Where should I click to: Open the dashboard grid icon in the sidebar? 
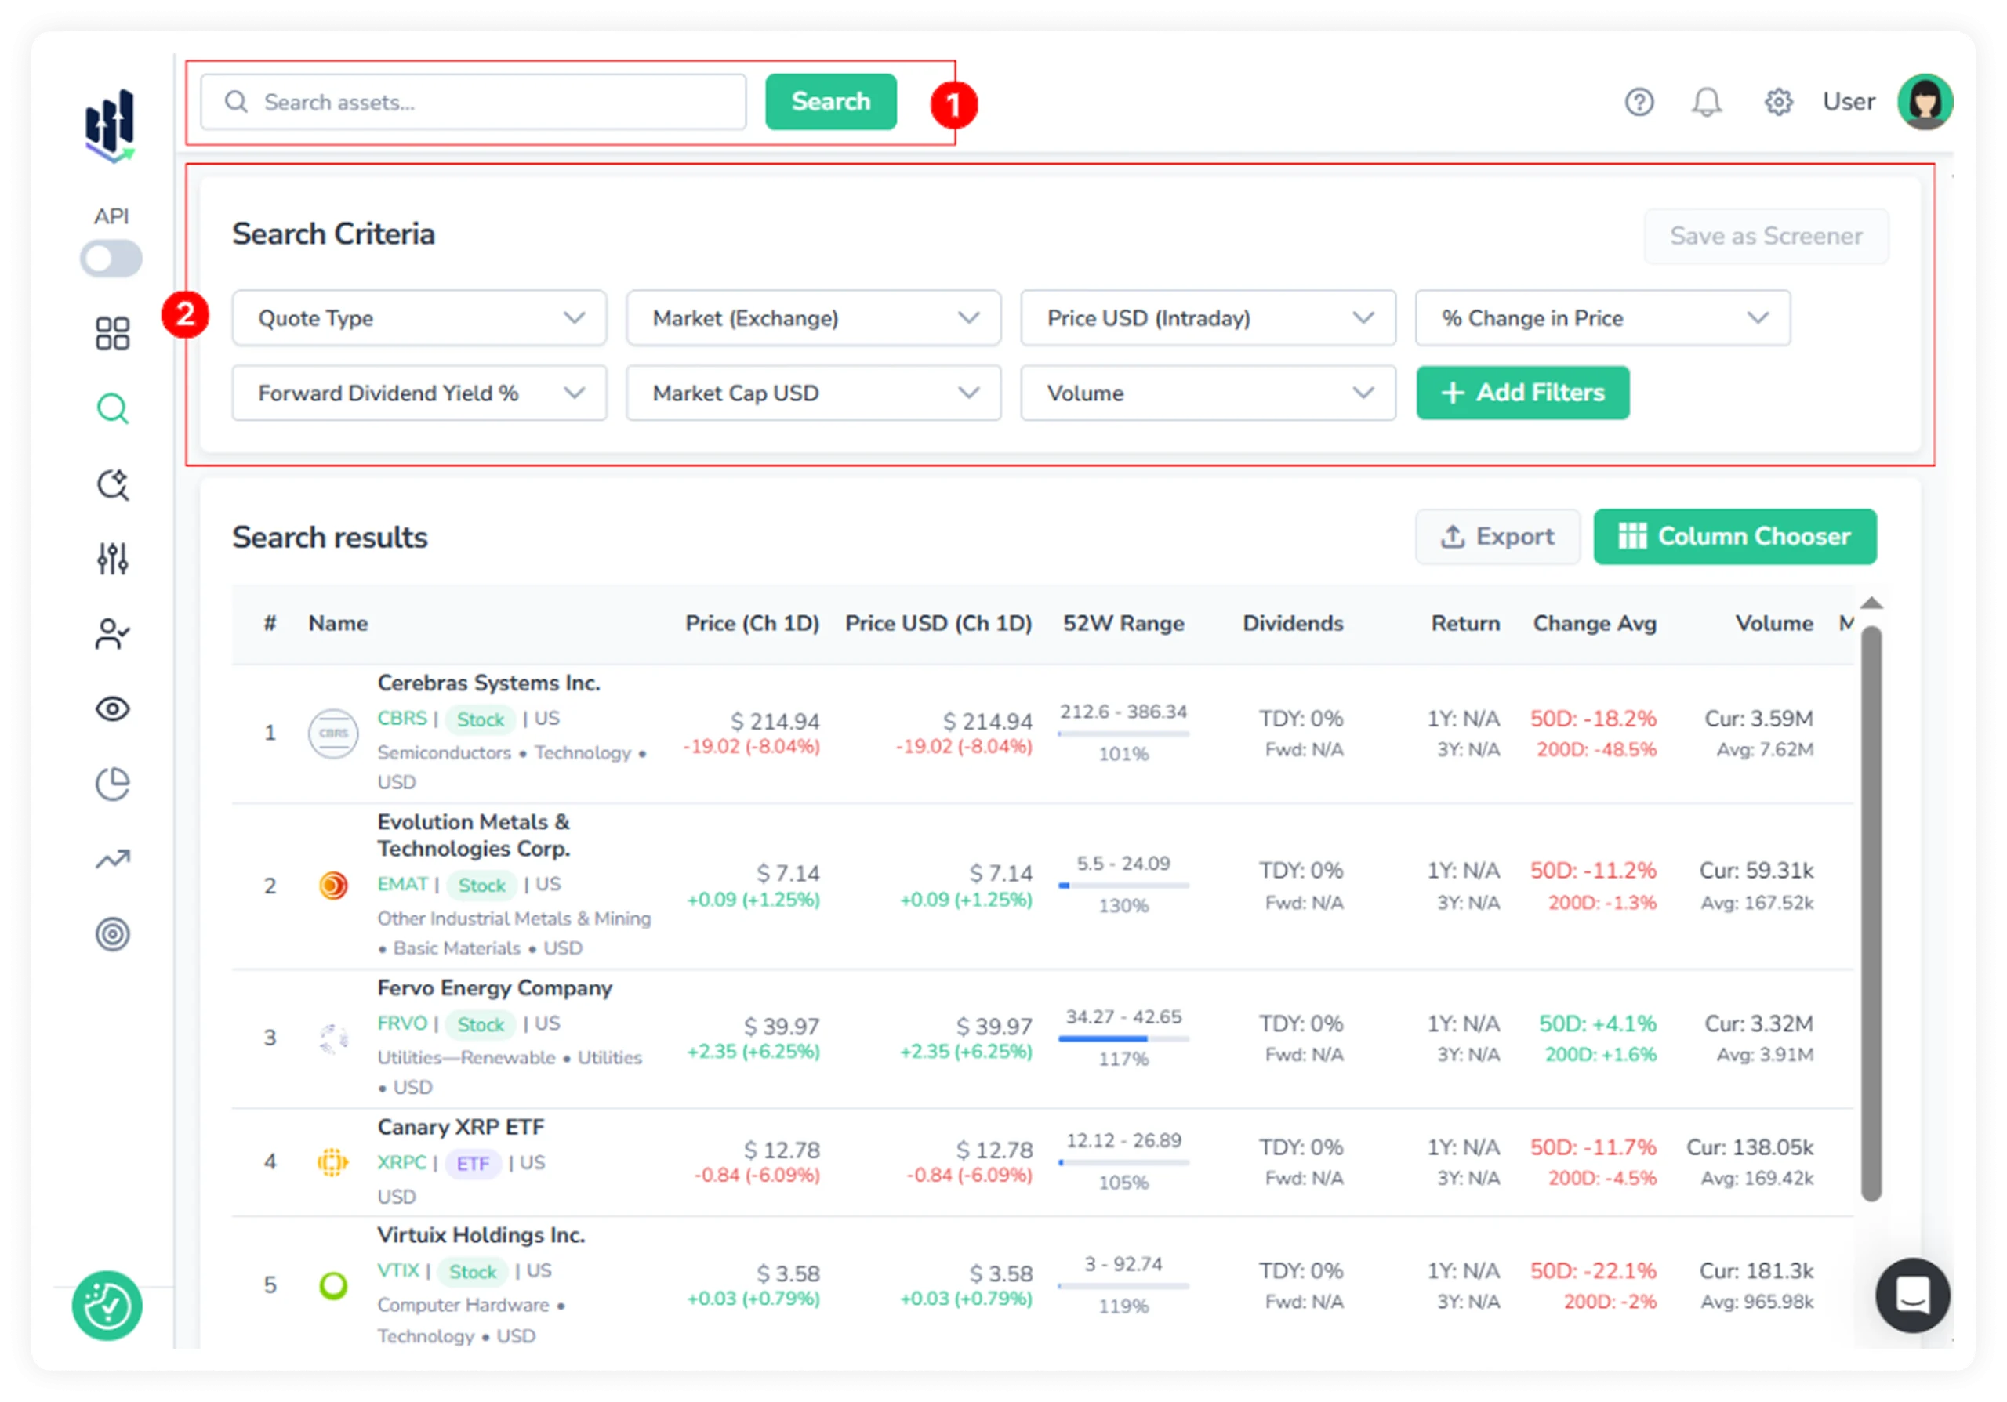point(112,334)
